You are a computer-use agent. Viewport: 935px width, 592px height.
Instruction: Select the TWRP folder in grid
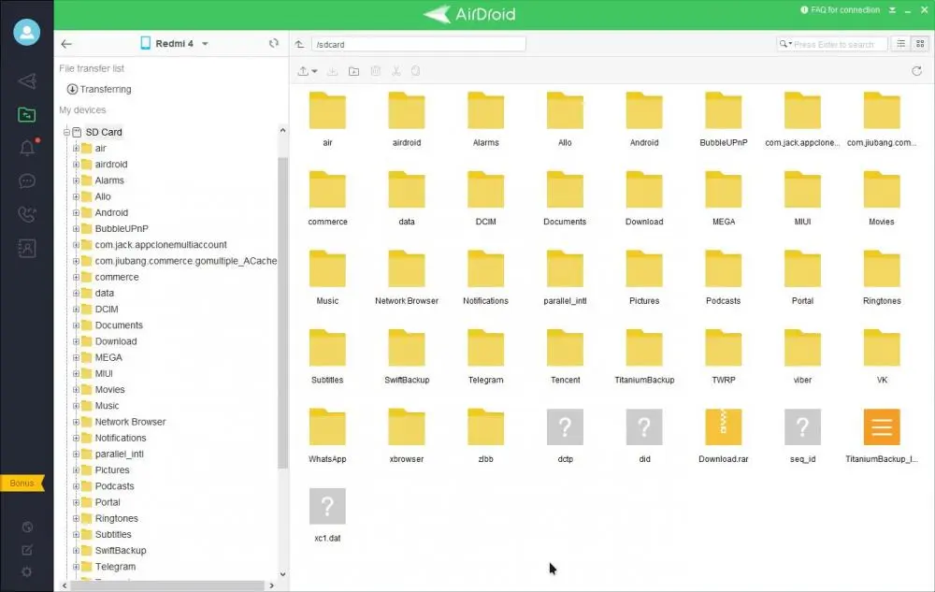724,348
